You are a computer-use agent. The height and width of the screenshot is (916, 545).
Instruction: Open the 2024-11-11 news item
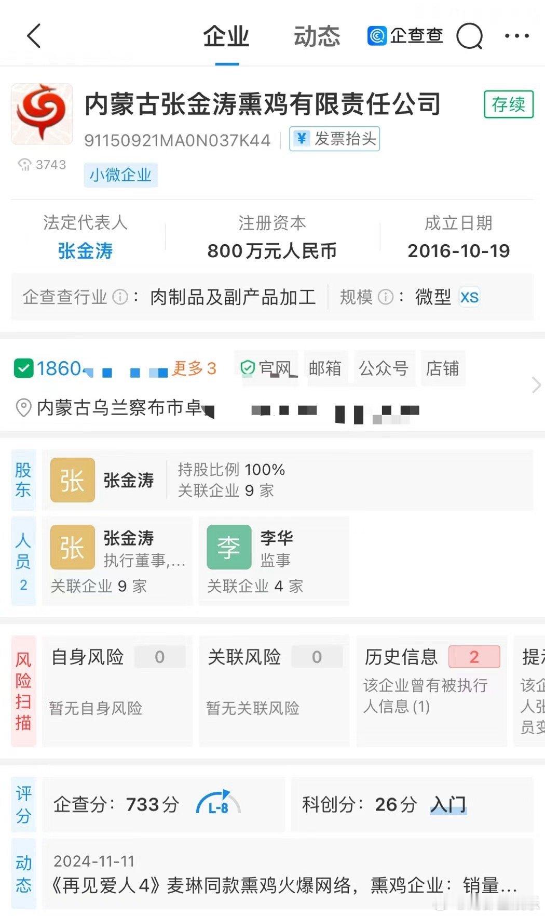coord(287,874)
